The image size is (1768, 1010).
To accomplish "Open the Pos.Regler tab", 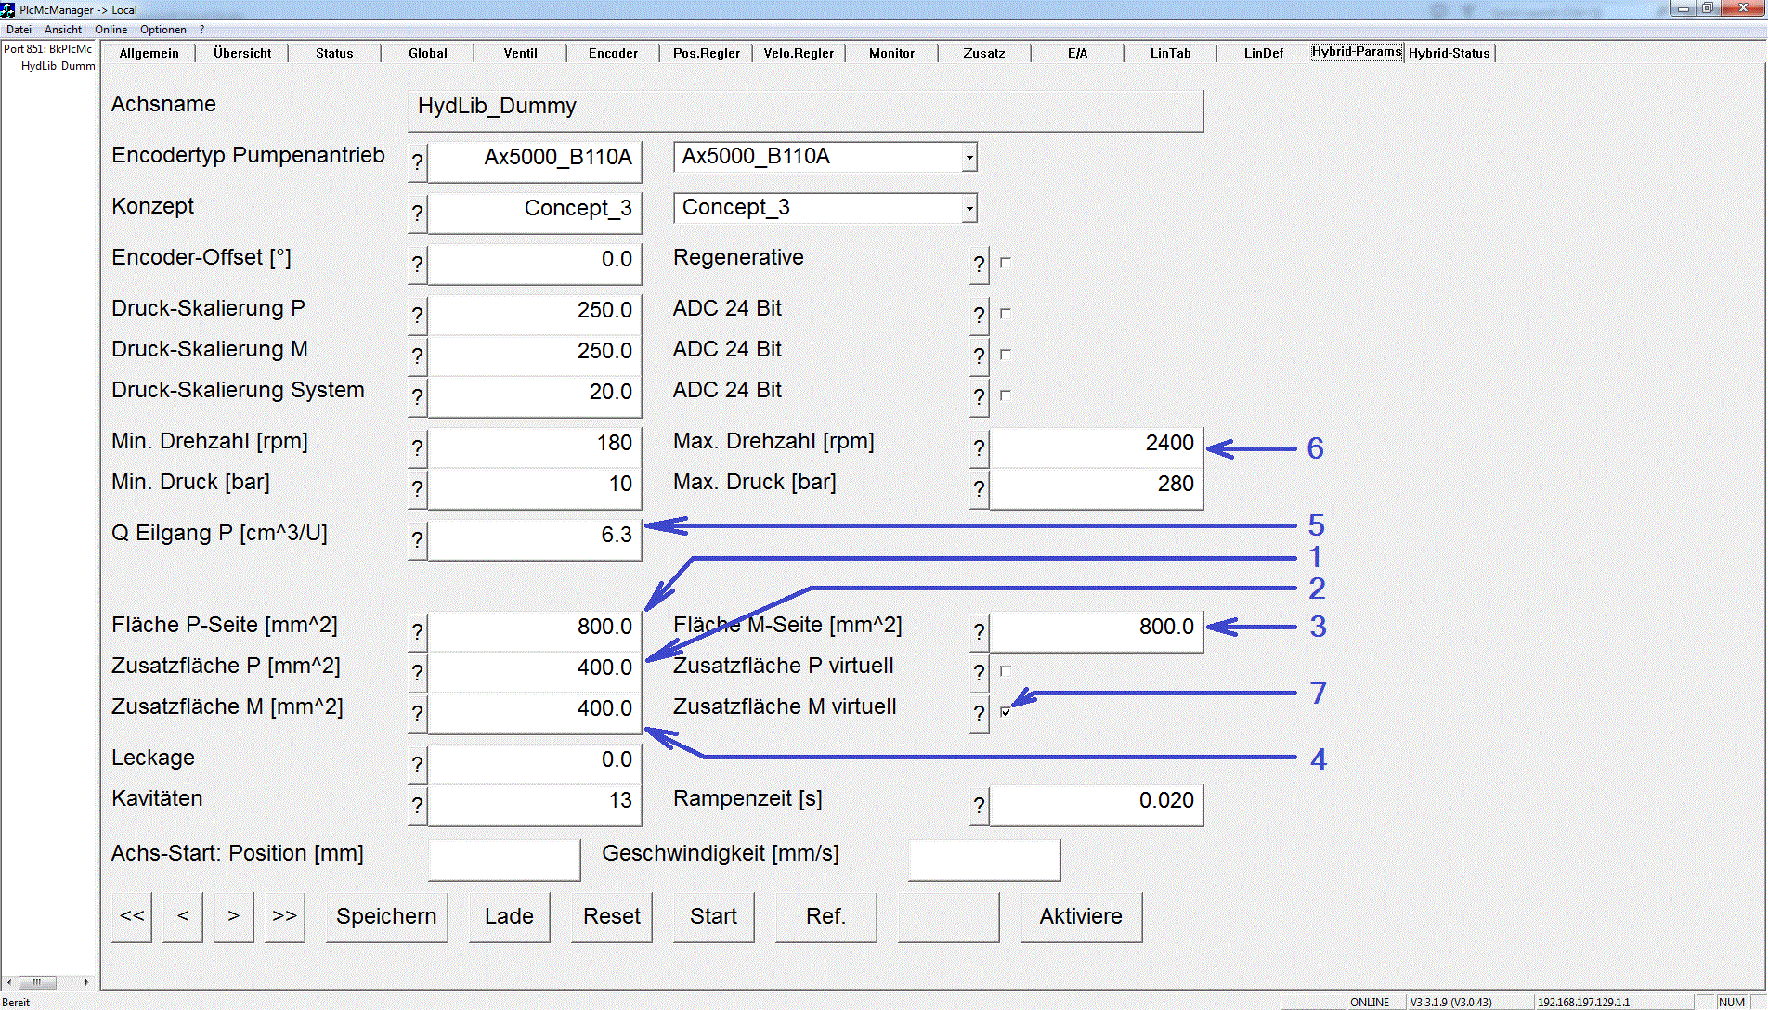I will tap(707, 53).
